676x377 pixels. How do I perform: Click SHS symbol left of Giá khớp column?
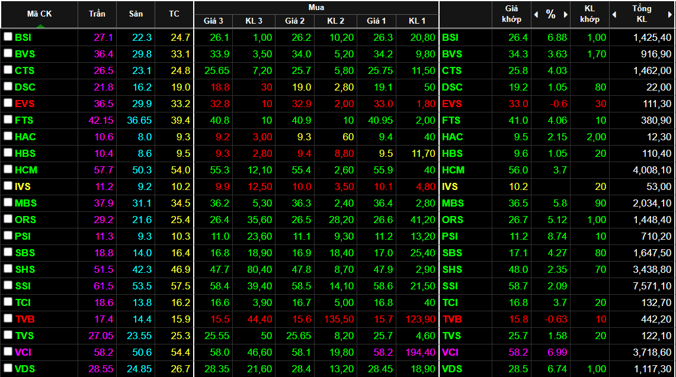[453, 269]
